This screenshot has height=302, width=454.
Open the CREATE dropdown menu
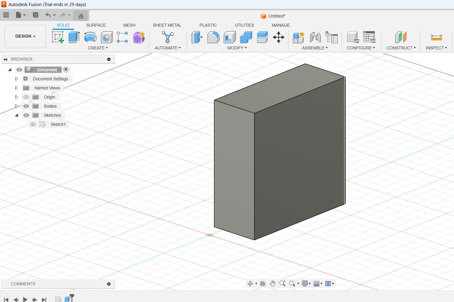pyautogui.click(x=98, y=48)
